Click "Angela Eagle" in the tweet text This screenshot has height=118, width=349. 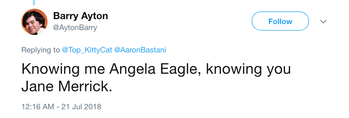(155, 70)
